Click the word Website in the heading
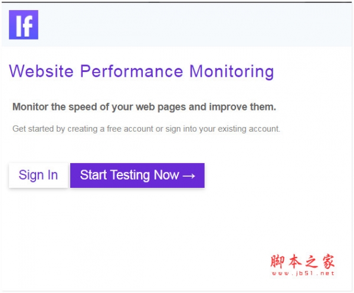Viewport: 354px width, 293px height. (41, 71)
